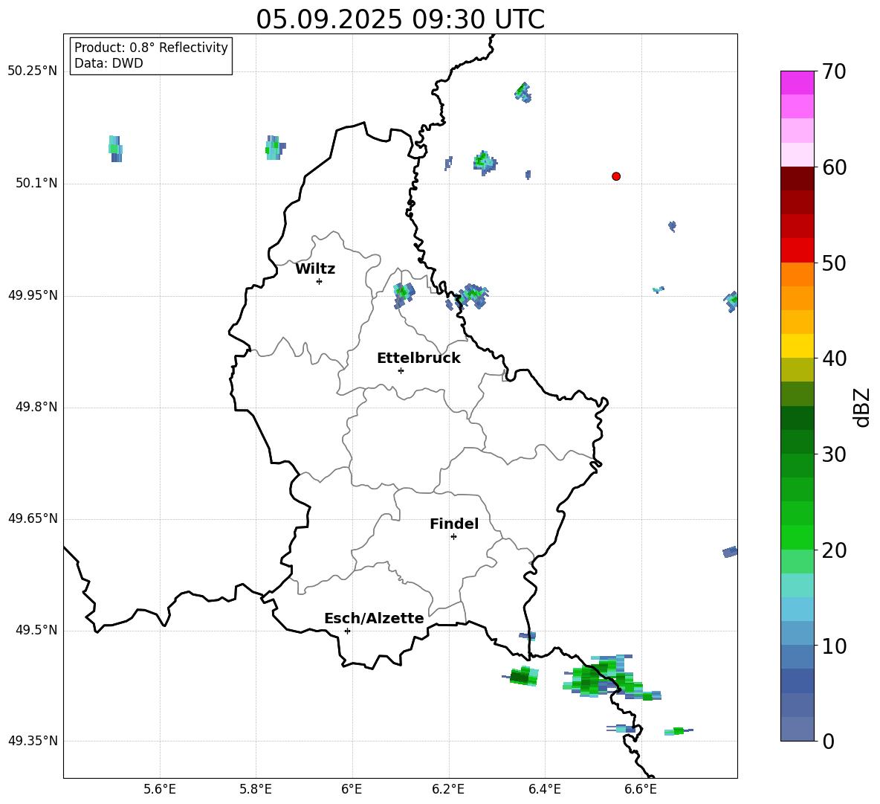
Task: Click the Data: DWD text
Action: click(109, 64)
